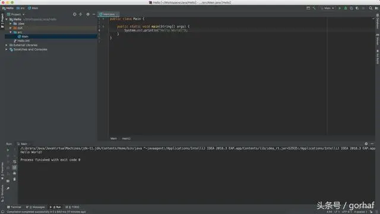
Task: Click main() in editor breadcrumbs
Action: click(x=126, y=139)
